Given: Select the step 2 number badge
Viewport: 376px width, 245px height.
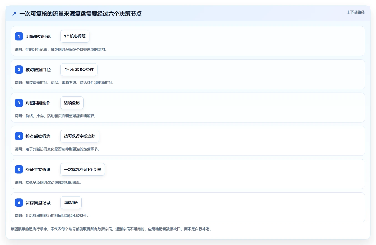Looking at the screenshot, I should tap(19, 70).
